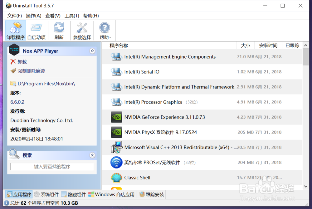Click 英特尔 PROSet/无线软件 name text

[x=152, y=163]
